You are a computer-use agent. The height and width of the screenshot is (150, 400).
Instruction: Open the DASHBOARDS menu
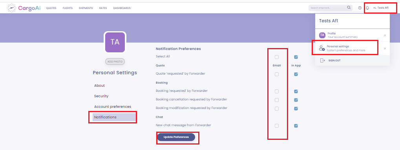click(122, 8)
